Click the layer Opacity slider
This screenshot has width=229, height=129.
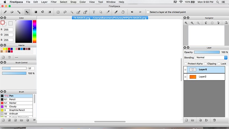[x=207, y=52]
